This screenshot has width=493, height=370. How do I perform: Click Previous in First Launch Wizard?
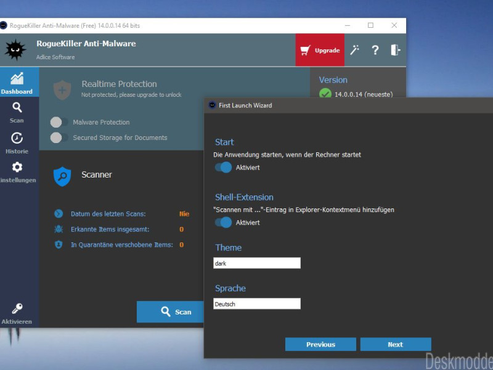point(320,344)
